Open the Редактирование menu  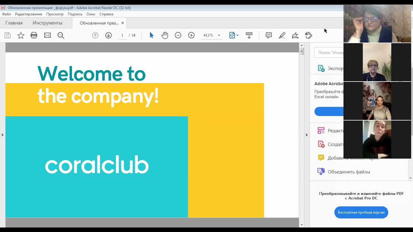click(28, 14)
